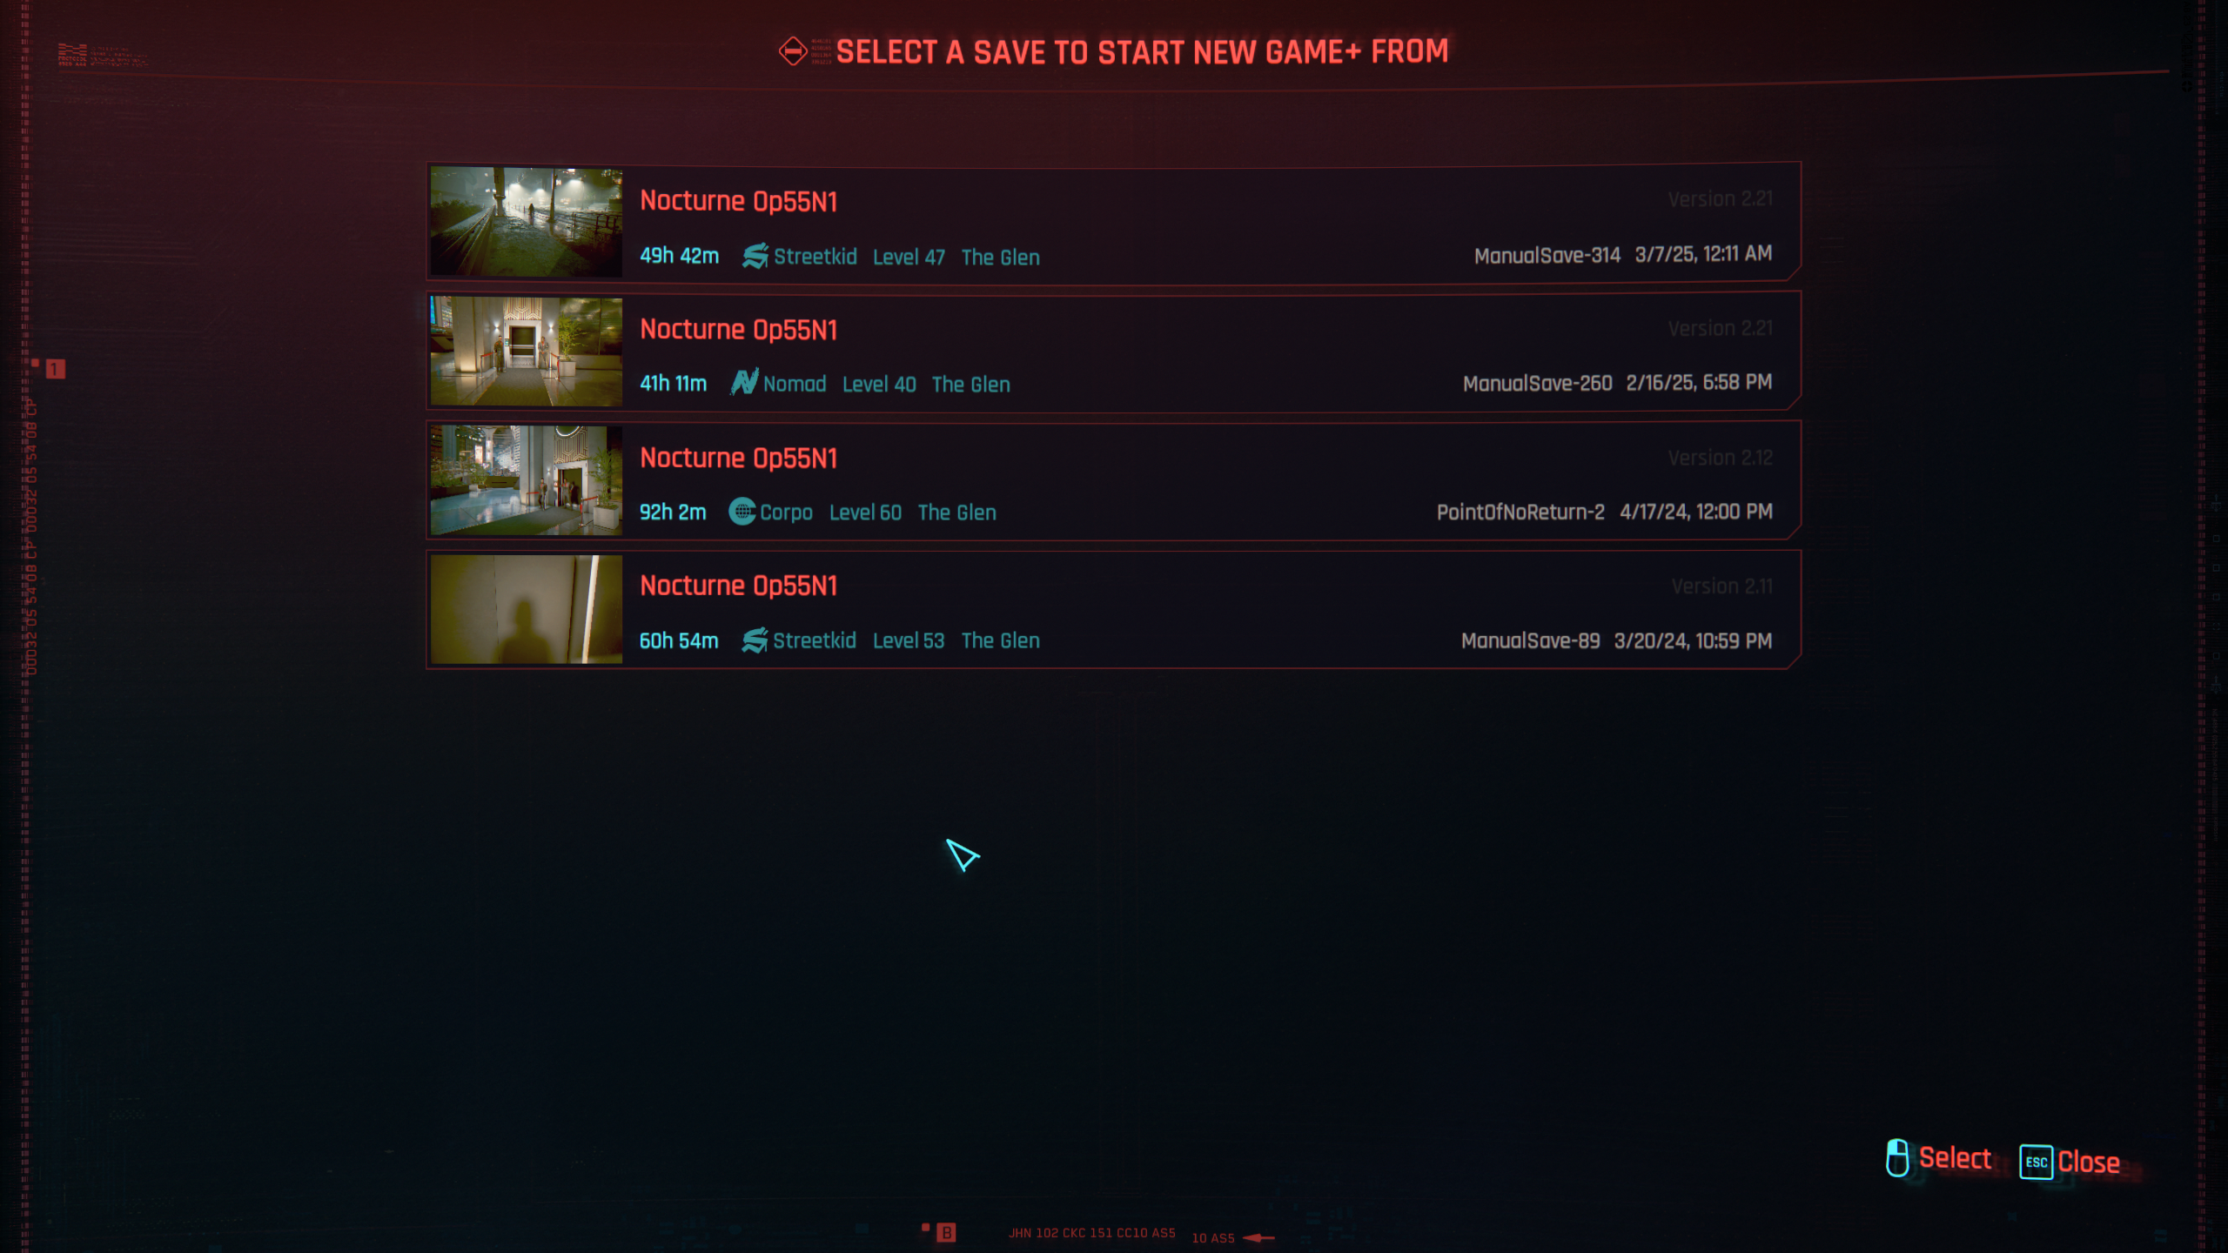This screenshot has height=1253, width=2228.
Task: Select the Level 40 Nomad save entry
Action: click(1113, 351)
